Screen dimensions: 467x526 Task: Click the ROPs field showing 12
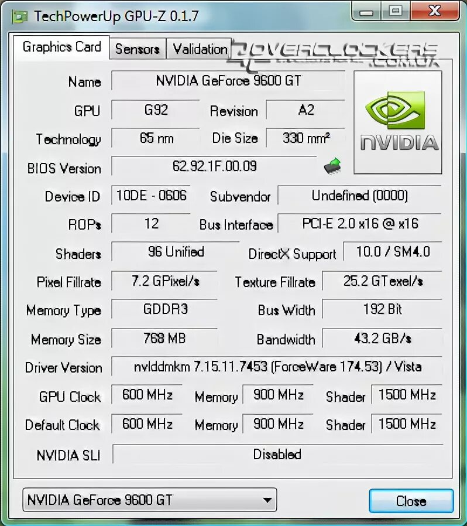pyautogui.click(x=151, y=223)
